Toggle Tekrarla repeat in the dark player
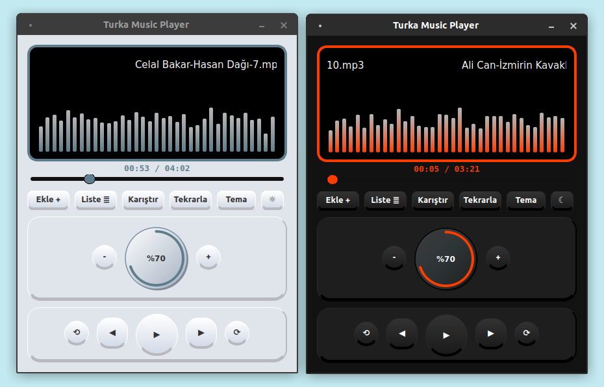 point(481,200)
